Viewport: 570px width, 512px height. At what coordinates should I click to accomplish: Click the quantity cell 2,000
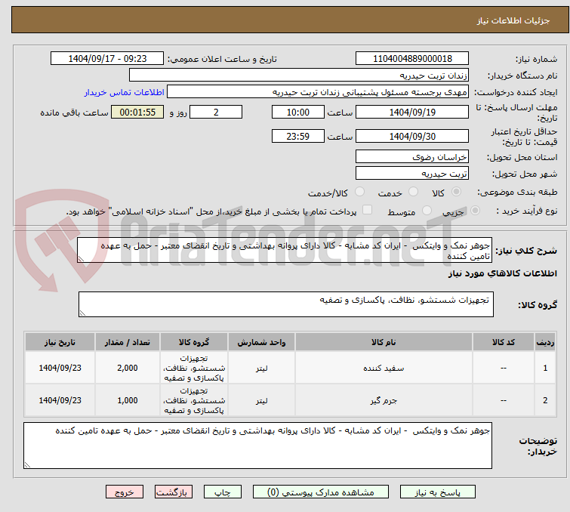pos(128,368)
